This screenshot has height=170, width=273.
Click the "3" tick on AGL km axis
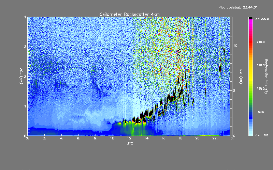pyautogui.click(x=25, y=47)
